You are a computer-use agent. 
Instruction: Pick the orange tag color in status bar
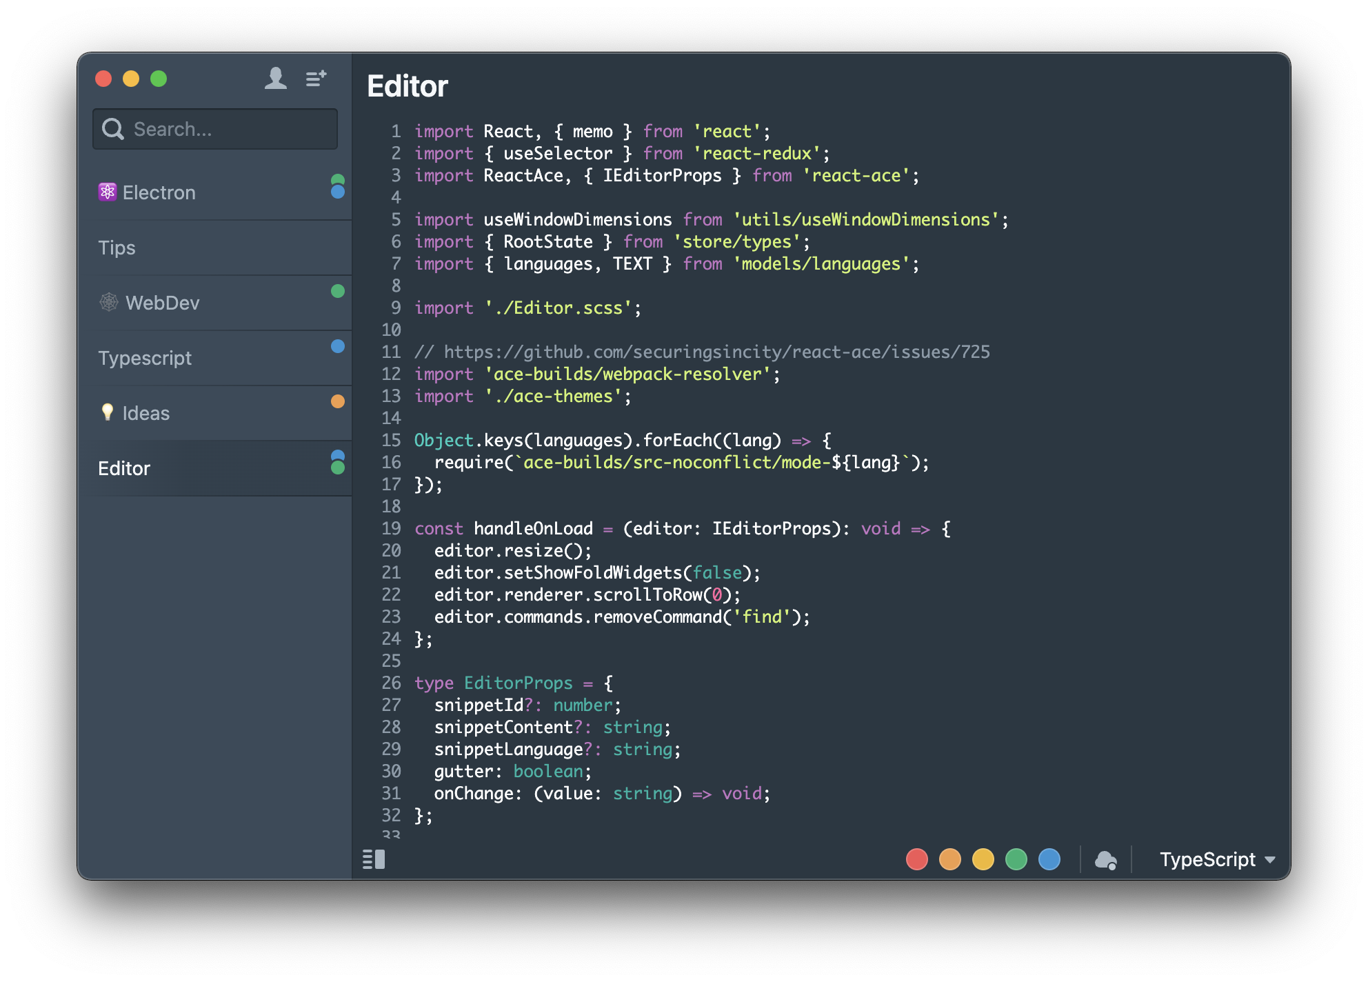tap(950, 859)
